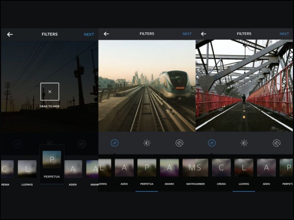Viewport: 294px width, 220px height.
Task: Tap FILTERS title in left screen
Action: 50,34
